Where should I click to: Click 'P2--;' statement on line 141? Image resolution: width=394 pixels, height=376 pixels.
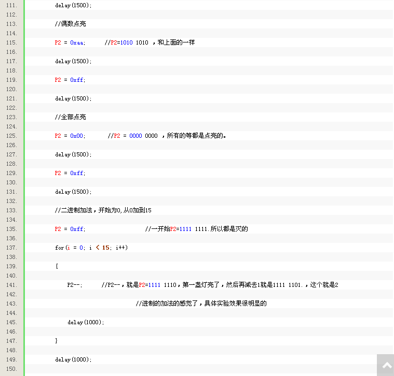point(75,285)
